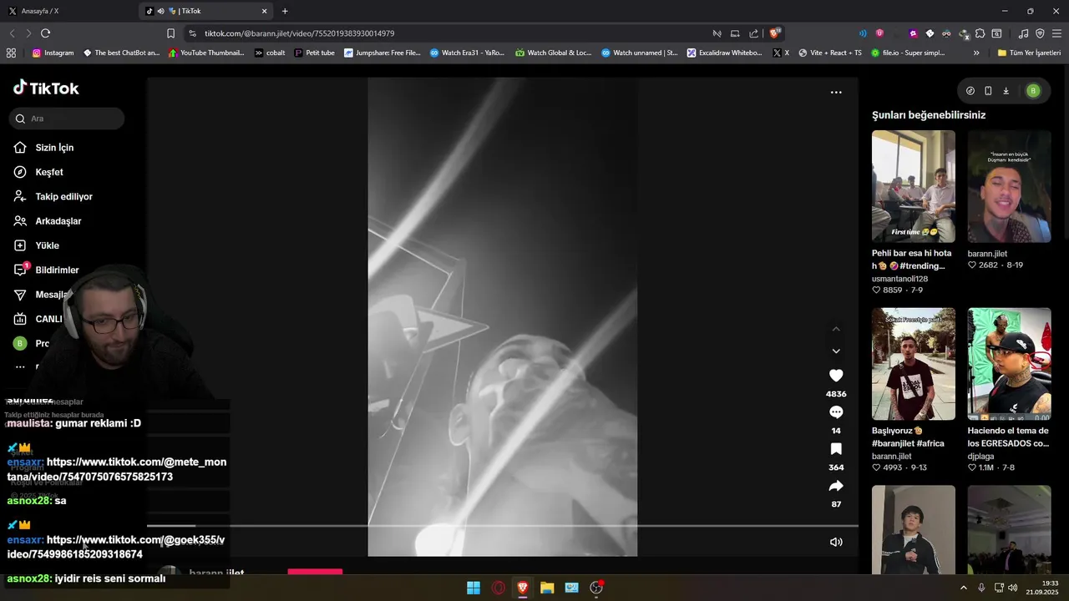Screen dimensions: 1069x601
Task: Open the blue wave extension icon
Action: coord(863,33)
